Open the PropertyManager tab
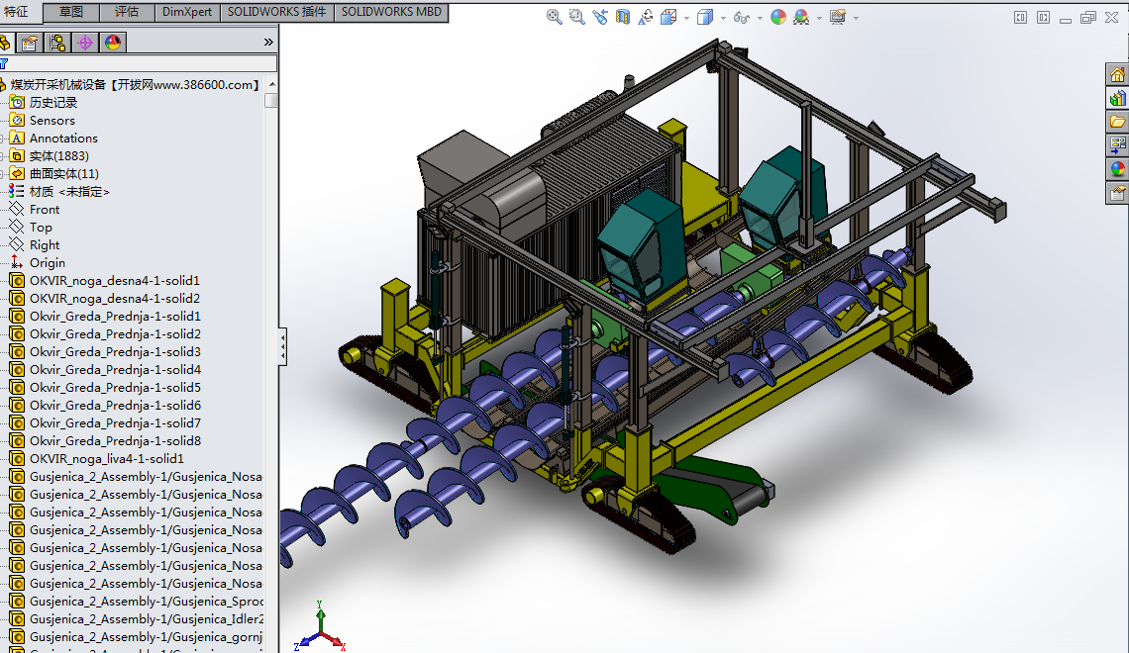Image resolution: width=1129 pixels, height=653 pixels. pyautogui.click(x=30, y=42)
